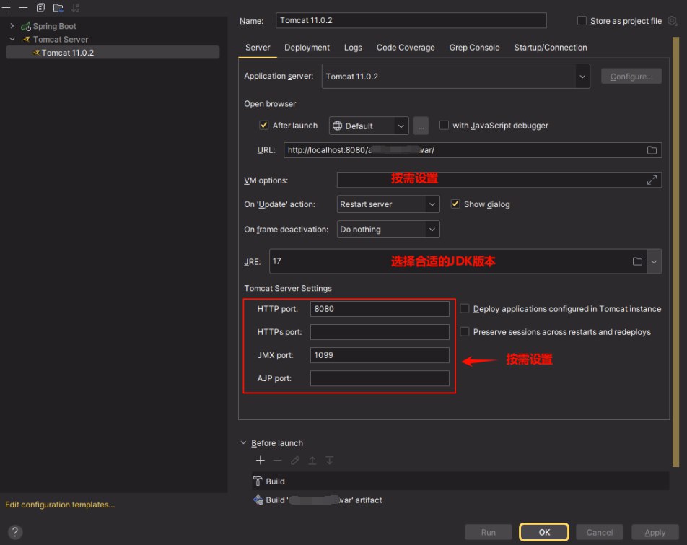Open the help question mark icon
Screen dimensions: 687x545
[14, 532]
